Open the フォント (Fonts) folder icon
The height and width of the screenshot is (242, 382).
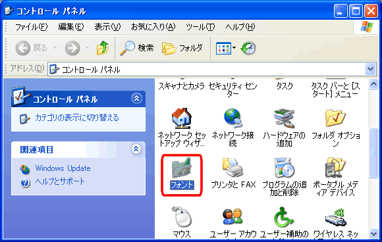(182, 168)
